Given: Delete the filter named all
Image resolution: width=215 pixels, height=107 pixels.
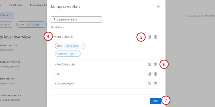Looking at the screenshot, I should [156, 74].
